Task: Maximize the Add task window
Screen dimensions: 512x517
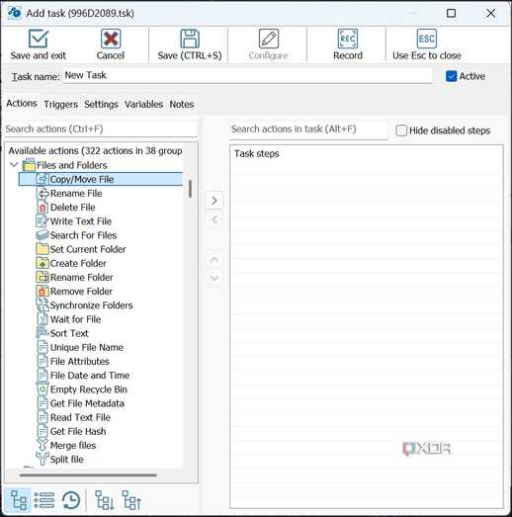Action: coord(451,13)
